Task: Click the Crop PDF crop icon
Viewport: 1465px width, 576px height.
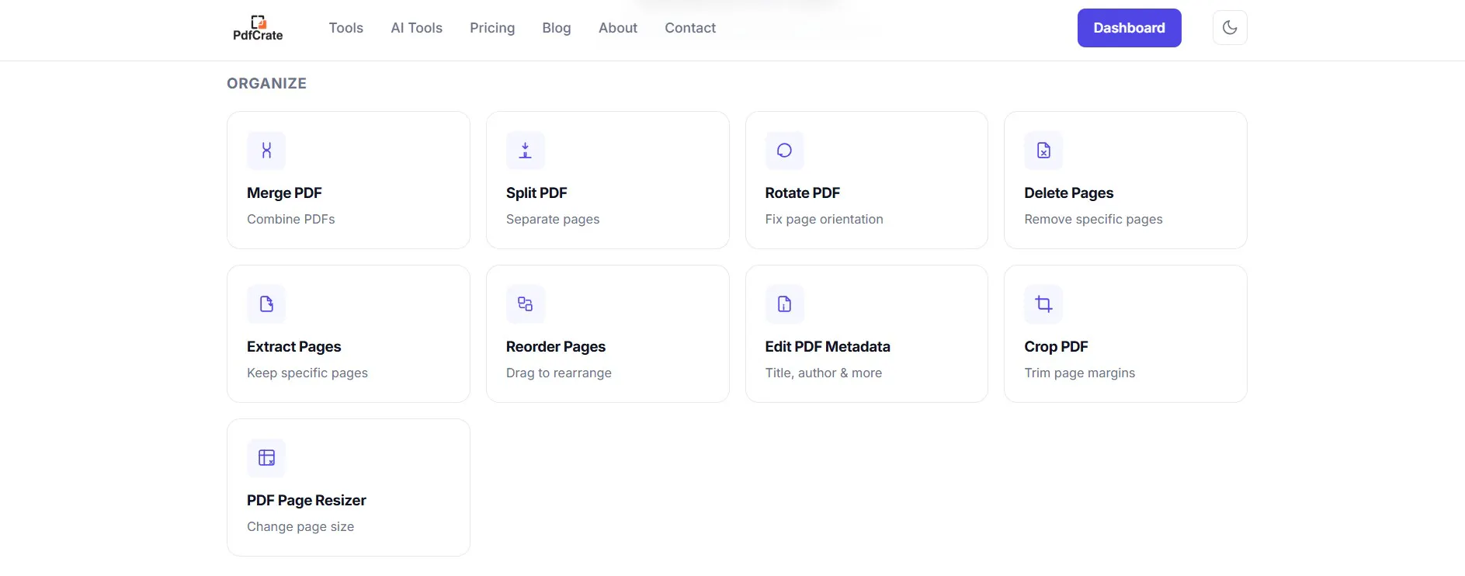Action: pos(1043,304)
